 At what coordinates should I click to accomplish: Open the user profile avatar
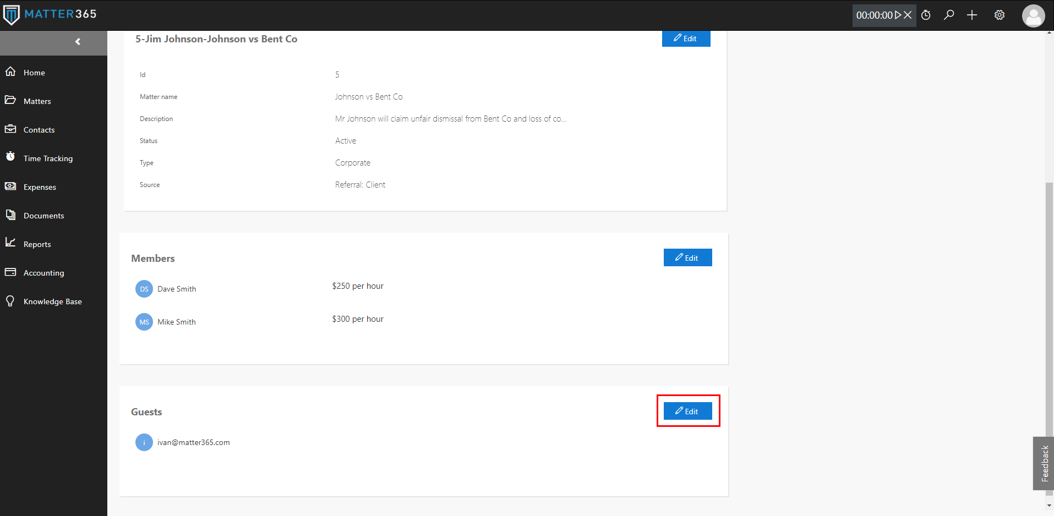tap(1033, 15)
